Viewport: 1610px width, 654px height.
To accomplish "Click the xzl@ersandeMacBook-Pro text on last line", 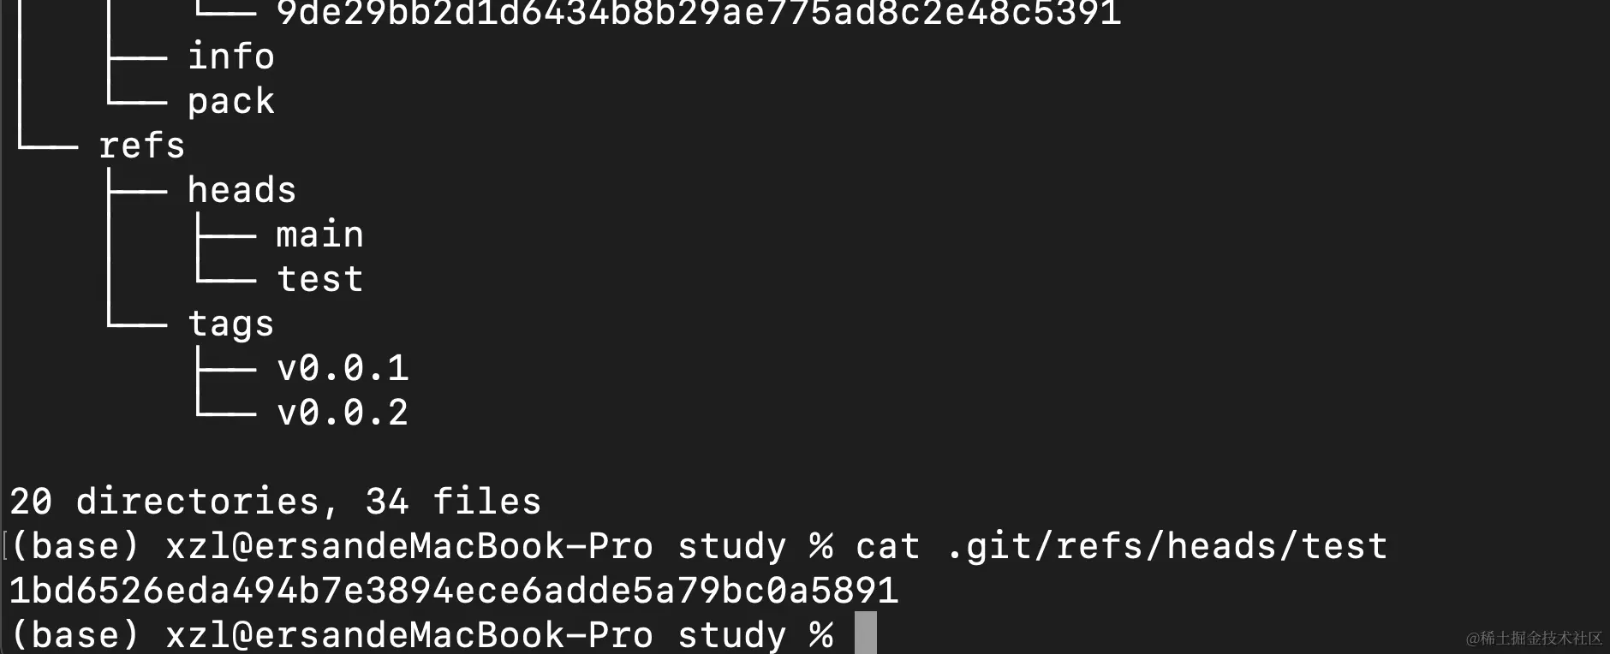I will pyautogui.click(x=409, y=635).
